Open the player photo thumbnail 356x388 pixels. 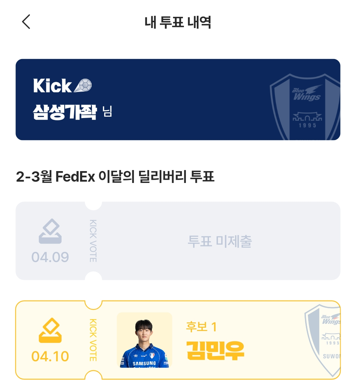144,340
